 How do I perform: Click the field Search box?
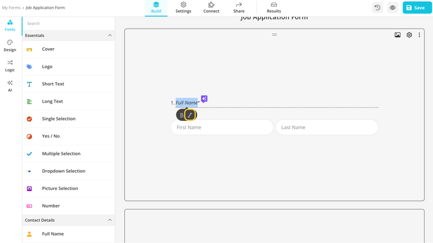pos(68,23)
